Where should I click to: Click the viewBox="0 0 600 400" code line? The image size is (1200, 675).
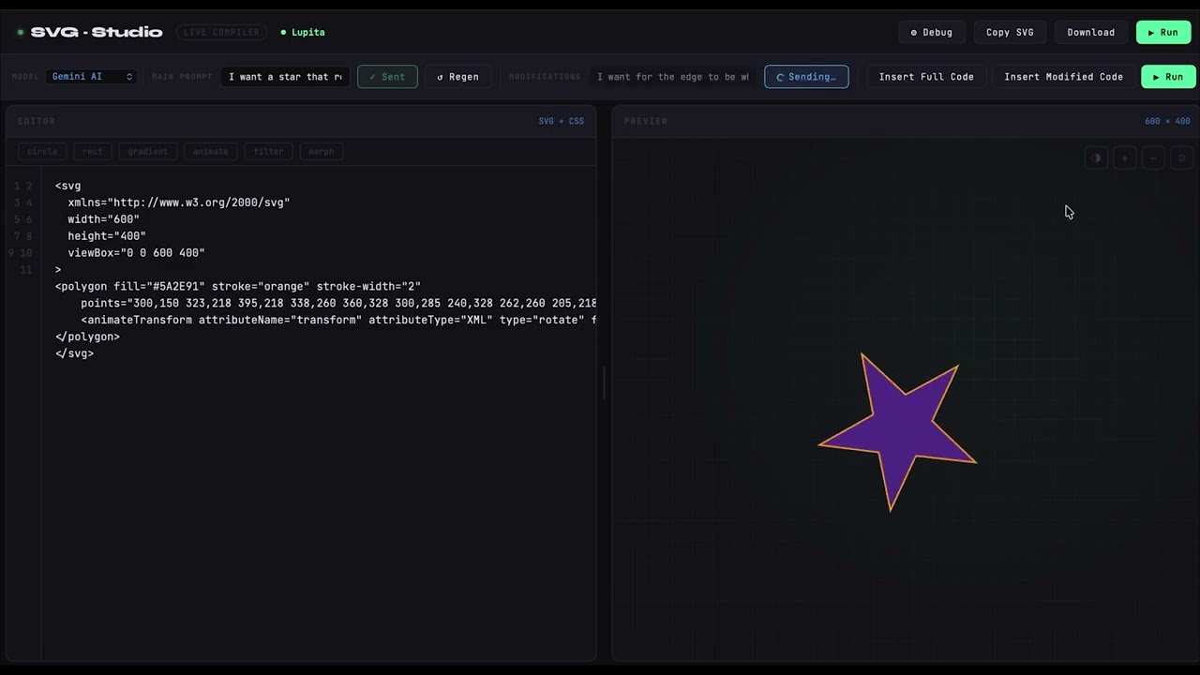point(136,253)
